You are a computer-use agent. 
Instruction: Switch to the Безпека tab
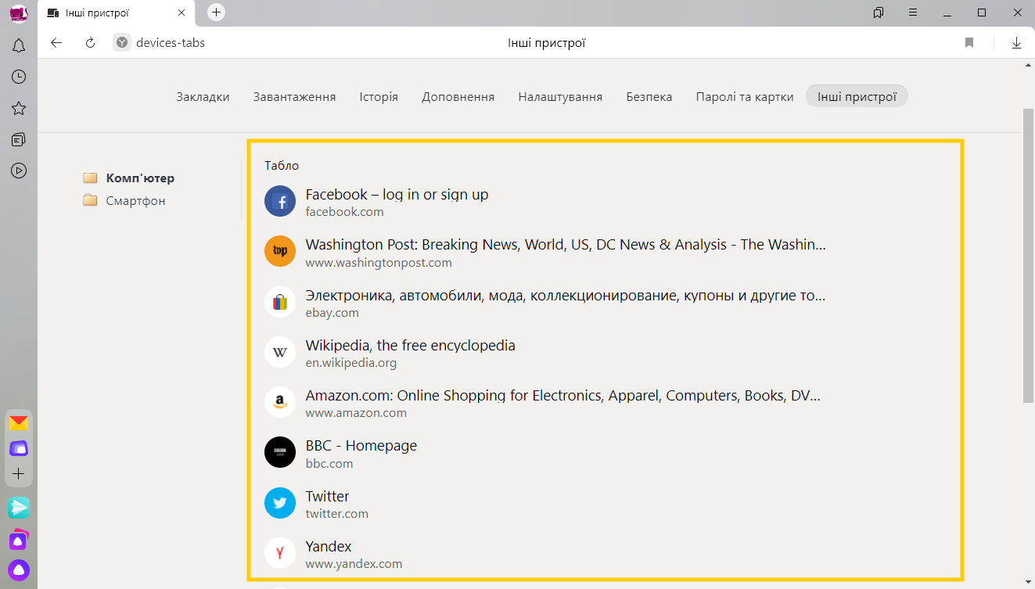[x=649, y=97]
